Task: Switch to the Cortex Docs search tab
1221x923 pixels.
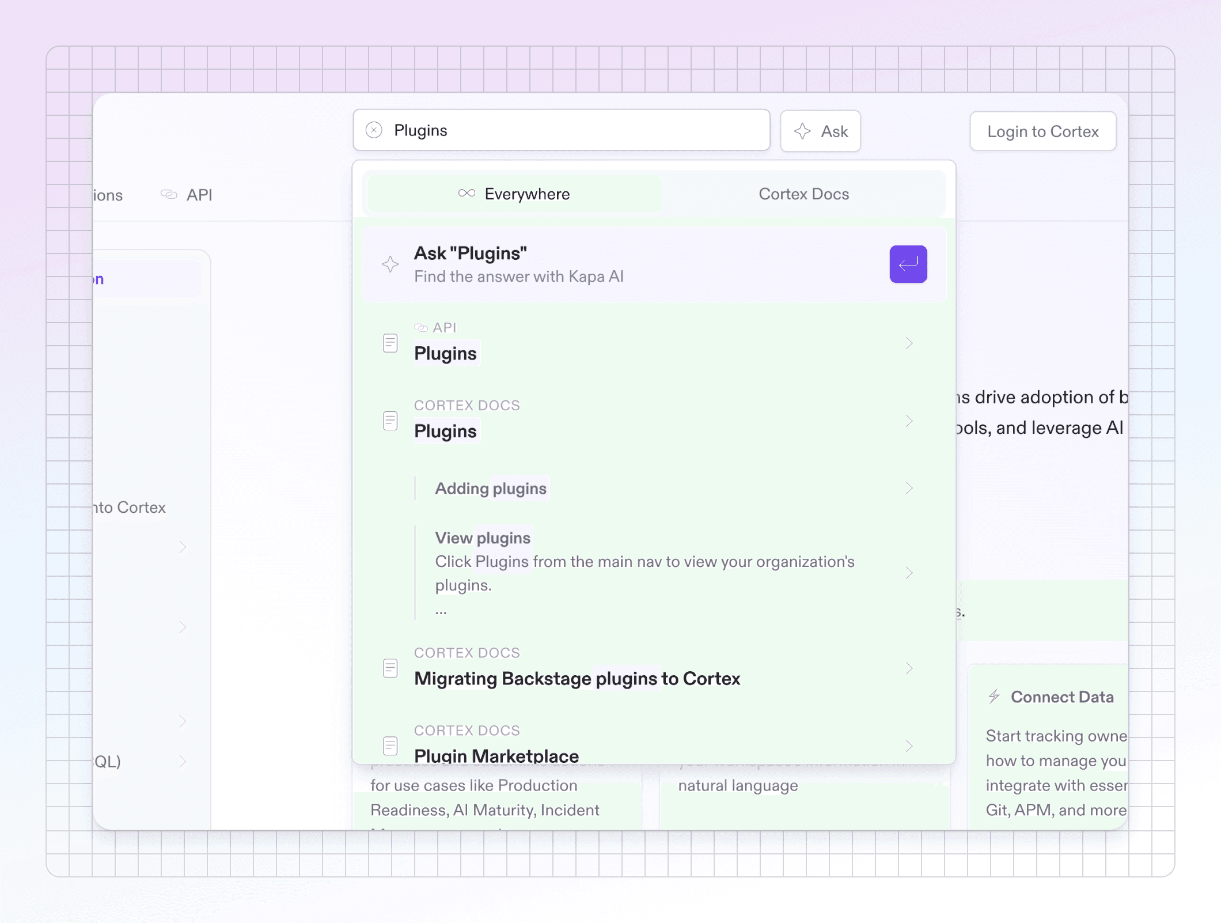Action: (x=803, y=194)
